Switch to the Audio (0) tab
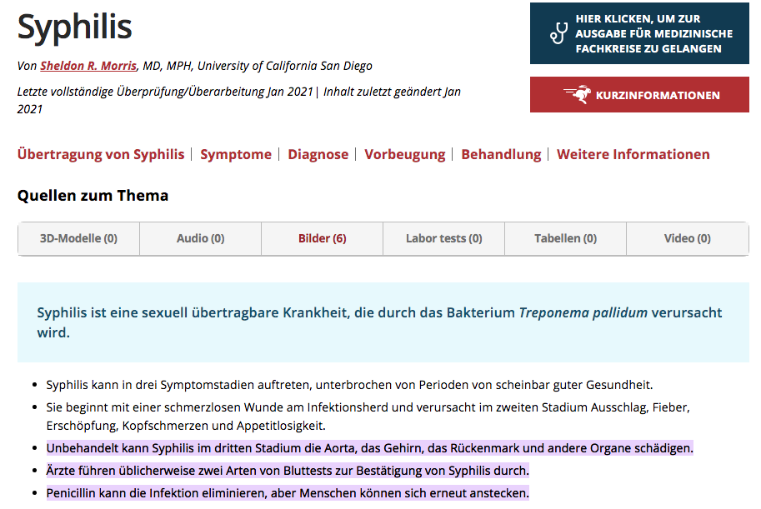761x509 pixels. (x=200, y=238)
